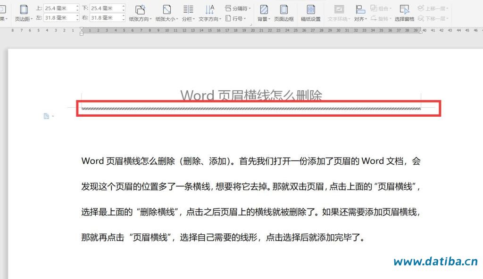The image size is (483, 279).
Task: Click header title 'Word 页眉横线怎么删除'
Action: (251, 95)
